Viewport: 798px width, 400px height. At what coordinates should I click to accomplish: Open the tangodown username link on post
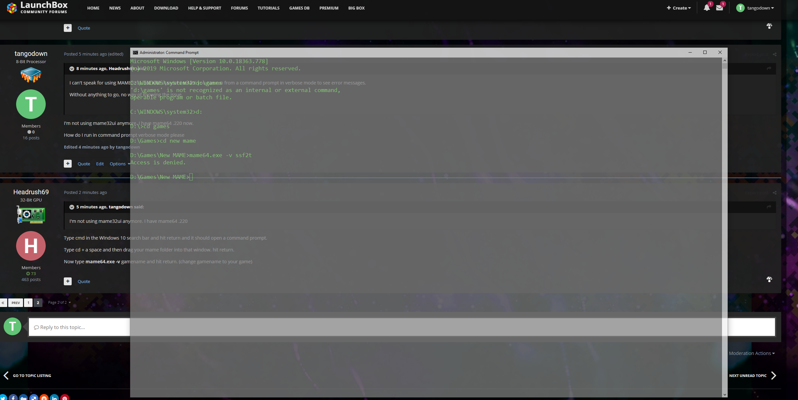pos(31,54)
